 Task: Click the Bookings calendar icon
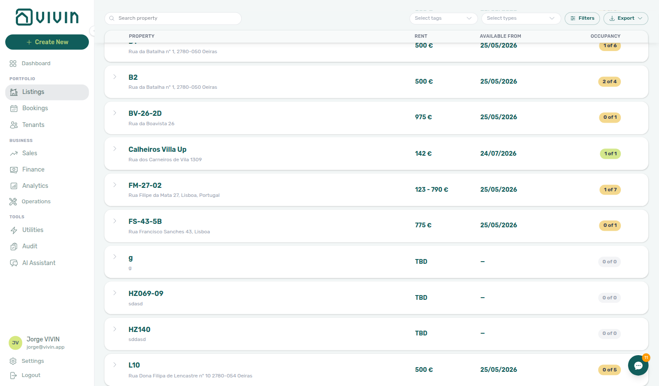click(x=14, y=109)
